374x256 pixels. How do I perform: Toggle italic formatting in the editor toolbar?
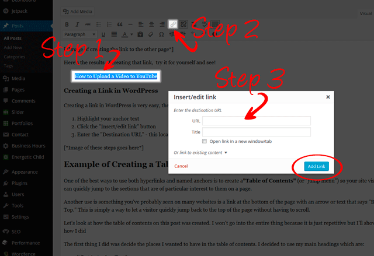(77, 24)
